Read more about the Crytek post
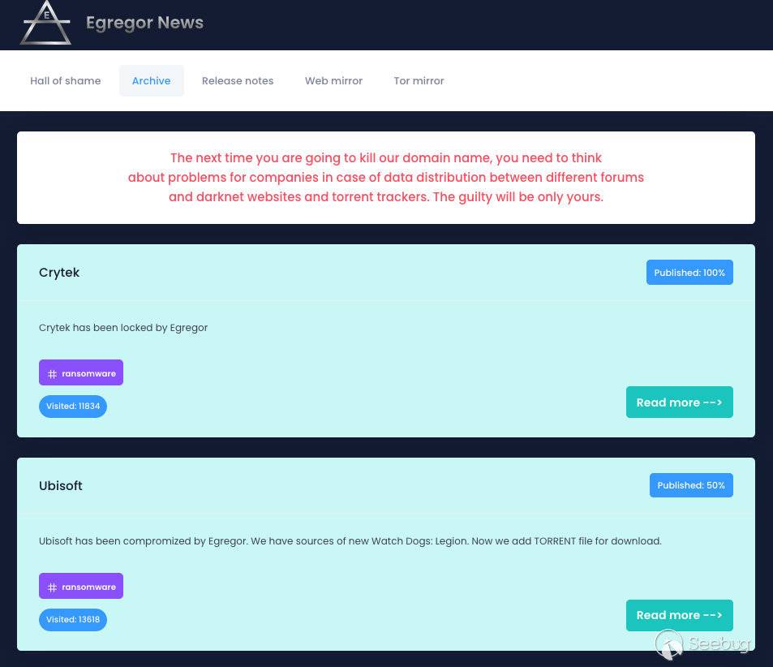This screenshot has width=773, height=667. [680, 402]
